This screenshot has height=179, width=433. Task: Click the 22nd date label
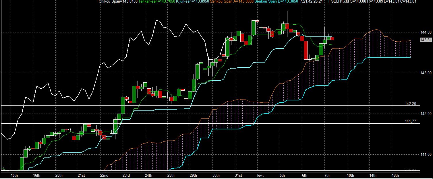[104, 175]
